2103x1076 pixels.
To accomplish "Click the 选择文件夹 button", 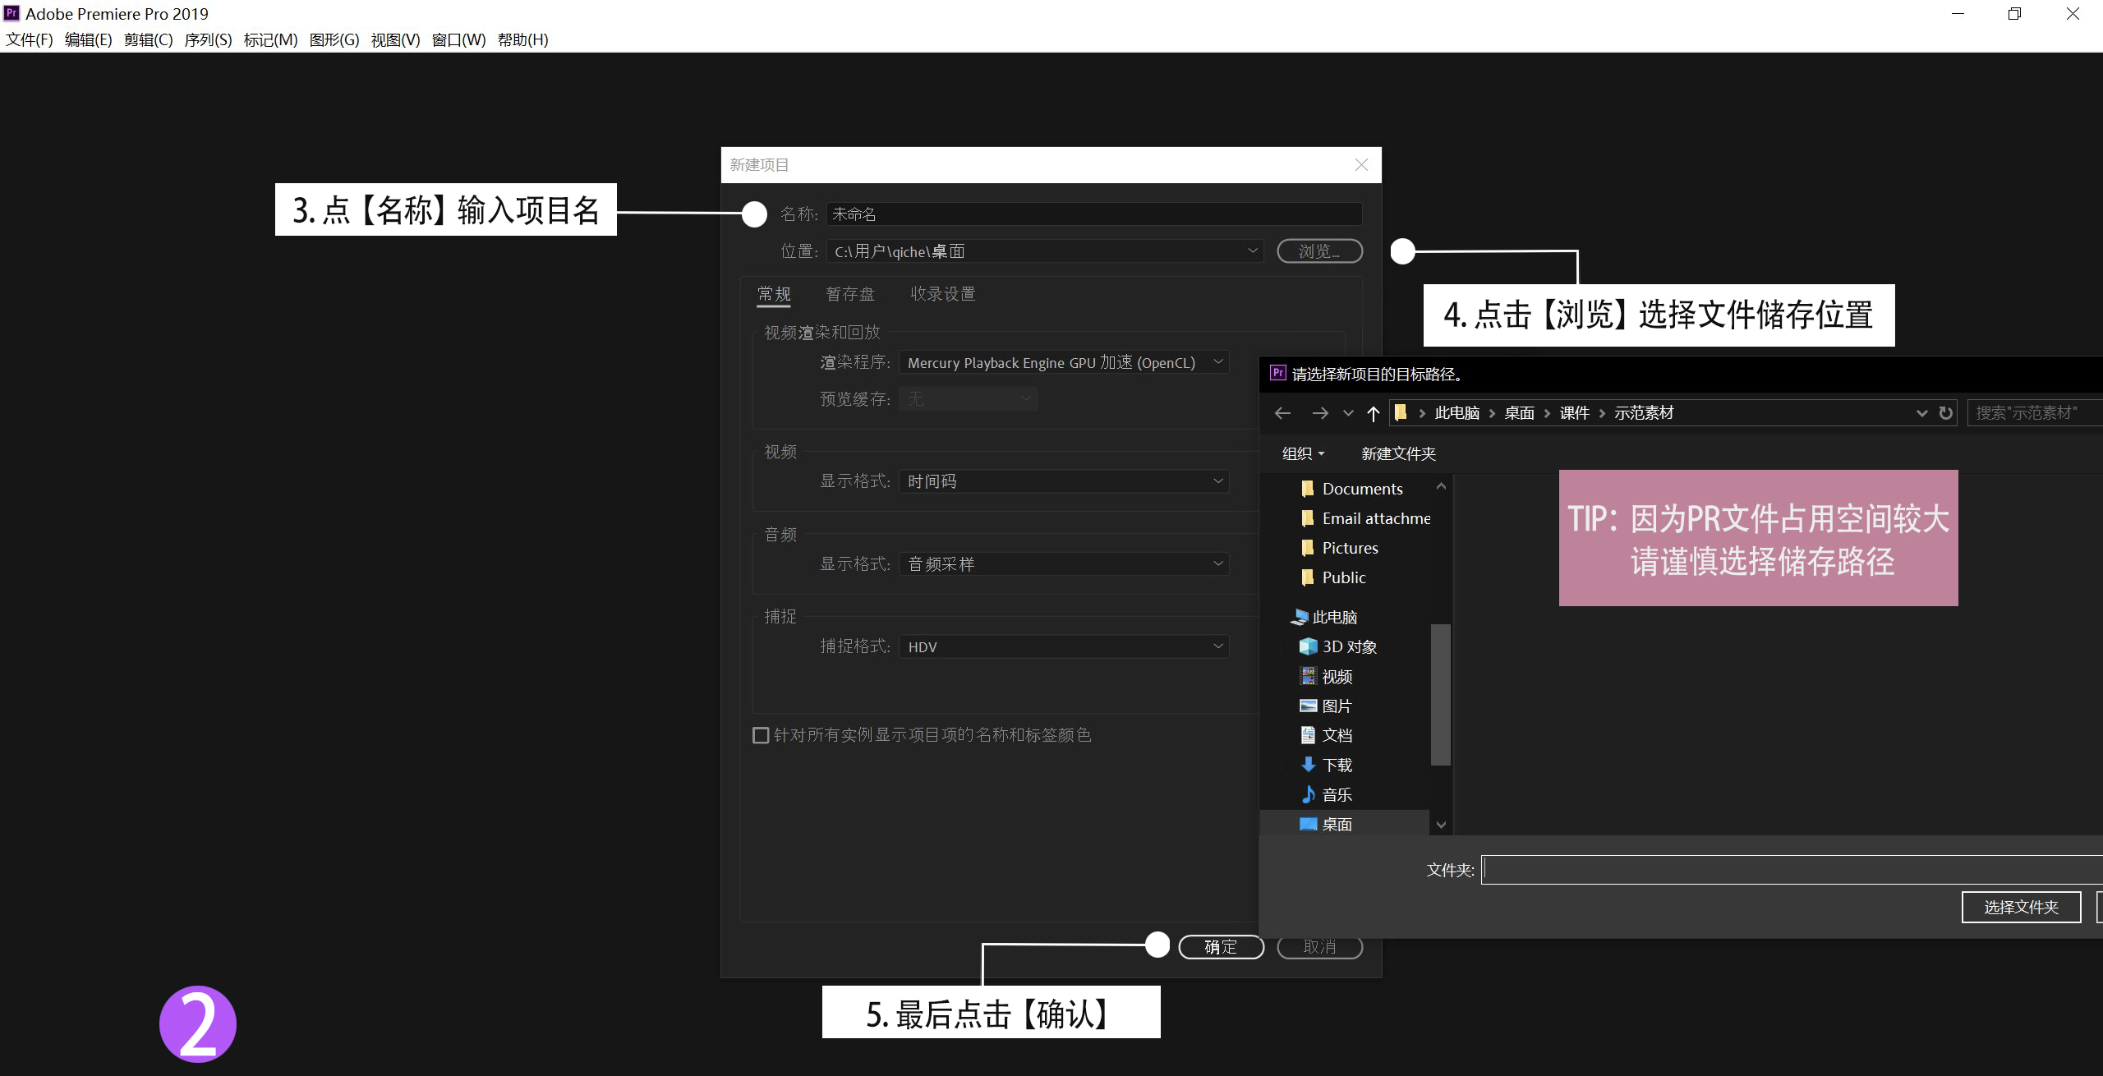I will (2021, 907).
